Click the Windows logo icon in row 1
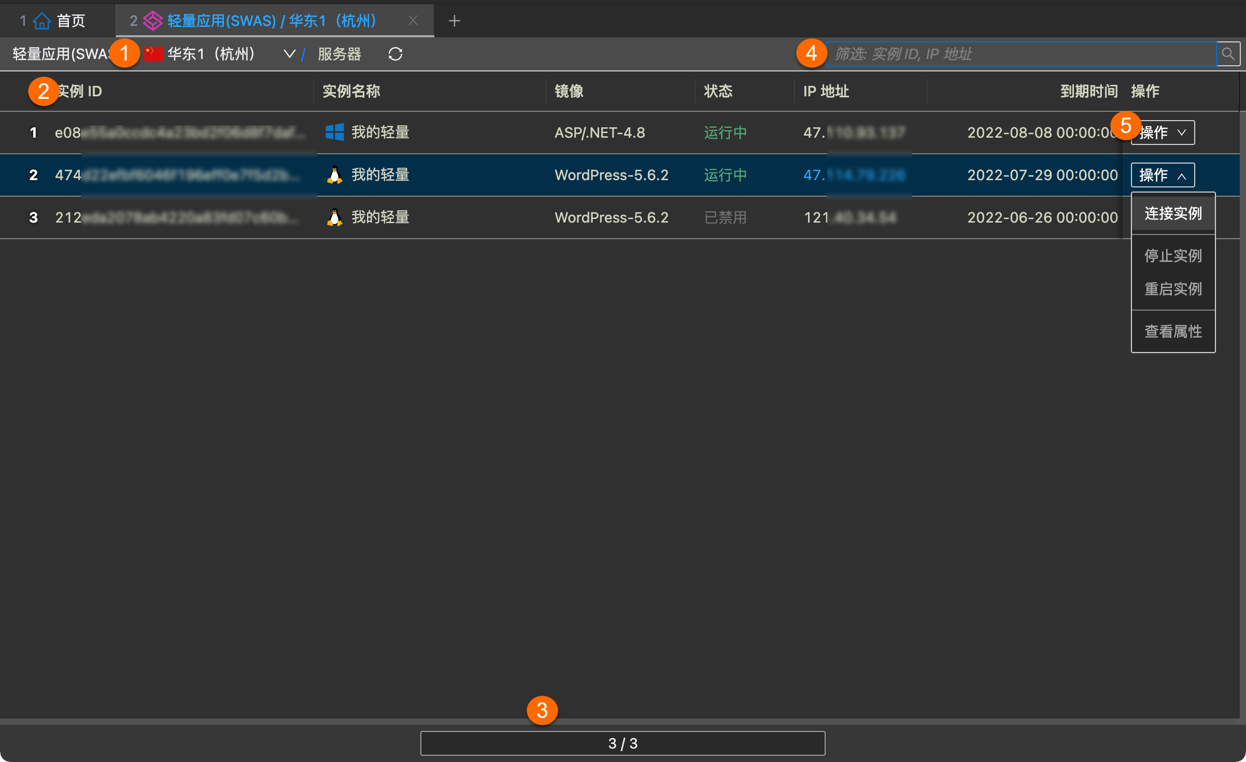Viewport: 1246px width, 762px height. click(334, 133)
